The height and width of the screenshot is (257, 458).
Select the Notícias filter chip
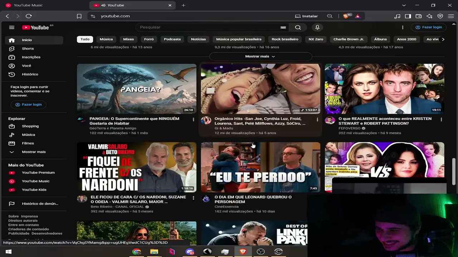[198, 39]
